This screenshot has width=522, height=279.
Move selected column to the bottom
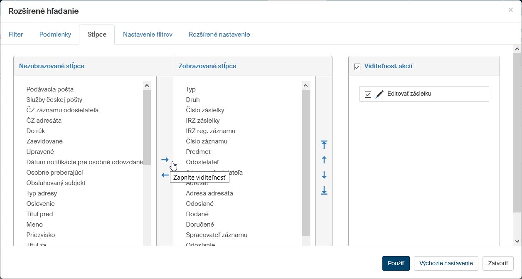click(x=324, y=191)
